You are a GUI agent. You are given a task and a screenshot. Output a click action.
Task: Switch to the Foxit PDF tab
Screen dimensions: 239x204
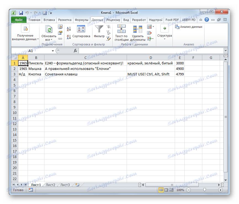[x=172, y=20]
